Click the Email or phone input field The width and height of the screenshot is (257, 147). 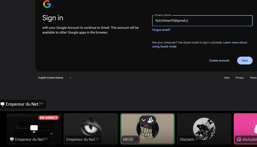point(202,20)
